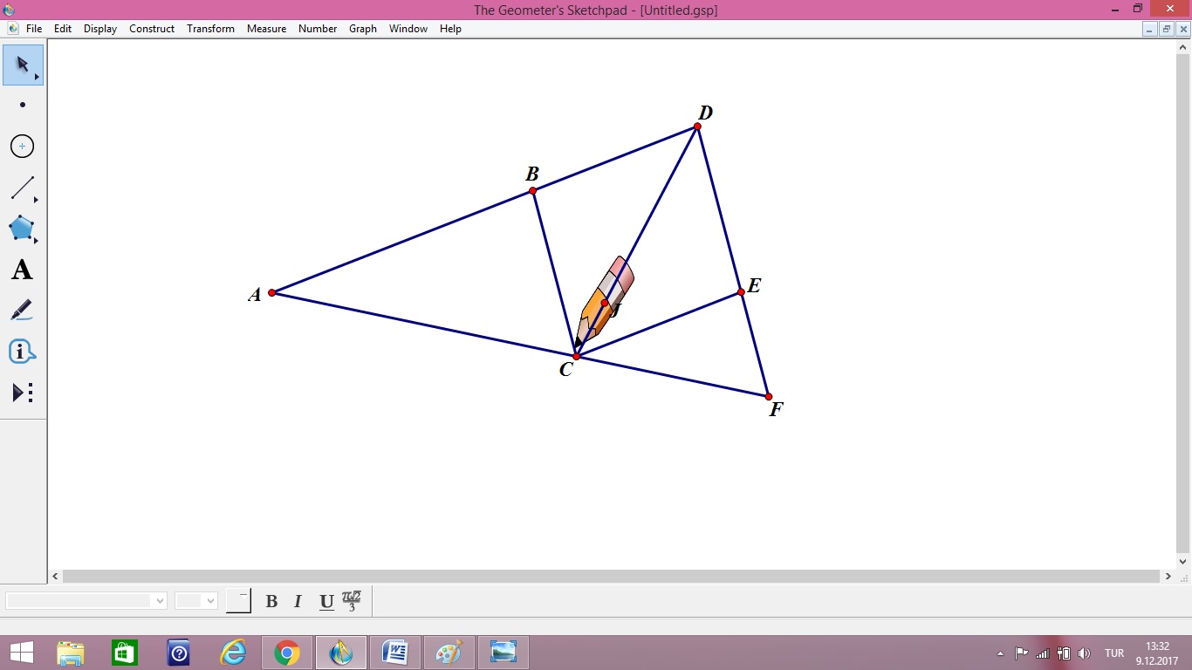Open the font size dropdown

tap(209, 601)
